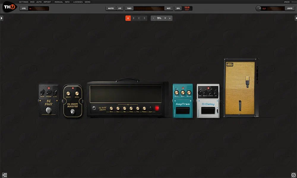
Task: Click the EG Shape Booster Shape knob
Action: 68,93
